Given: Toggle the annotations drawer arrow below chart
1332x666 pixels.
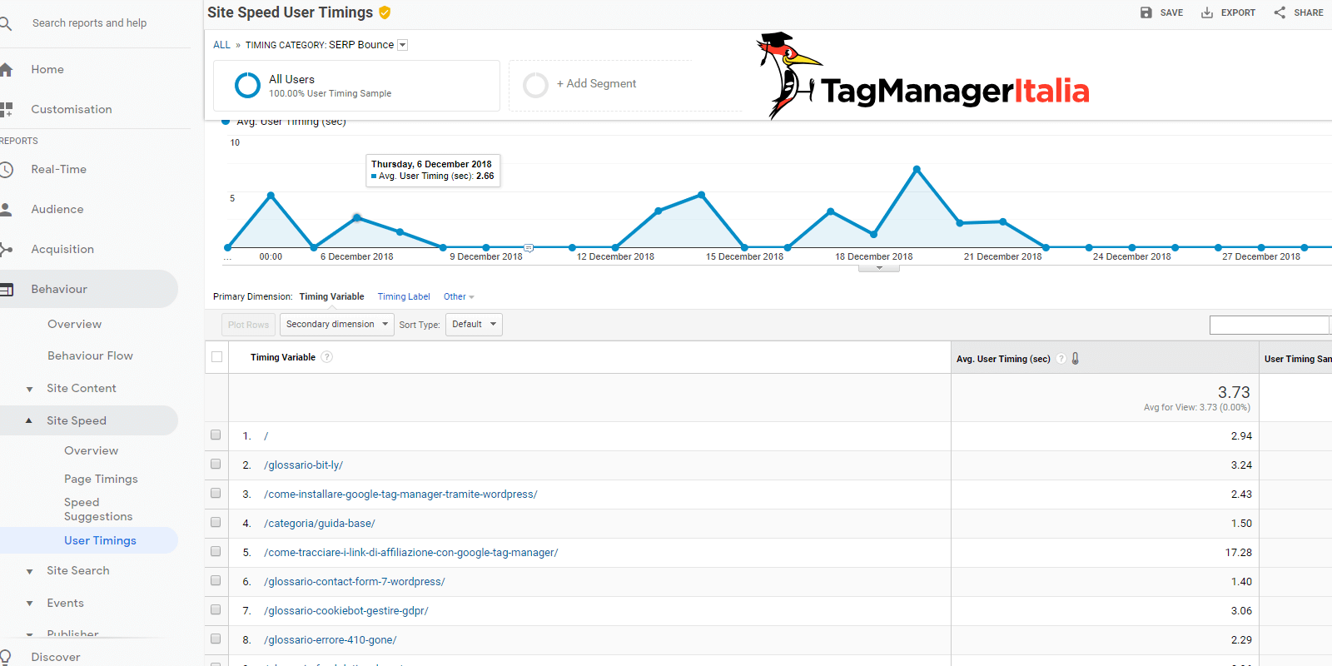Looking at the screenshot, I should pos(879,268).
